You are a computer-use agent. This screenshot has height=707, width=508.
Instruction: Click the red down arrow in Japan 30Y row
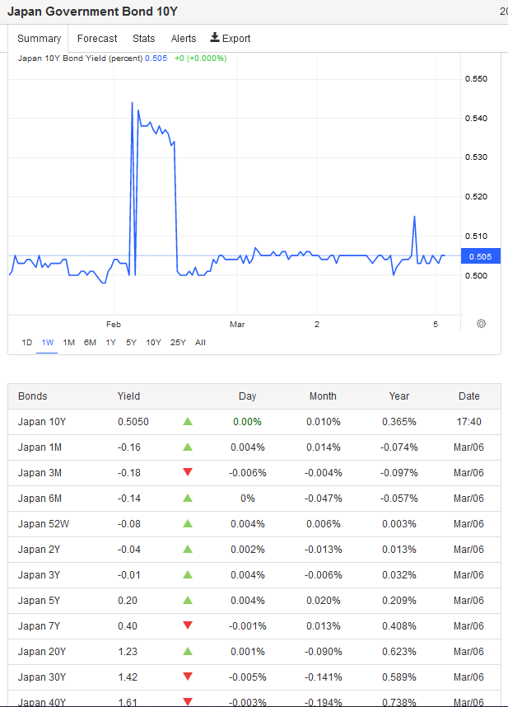(x=188, y=676)
